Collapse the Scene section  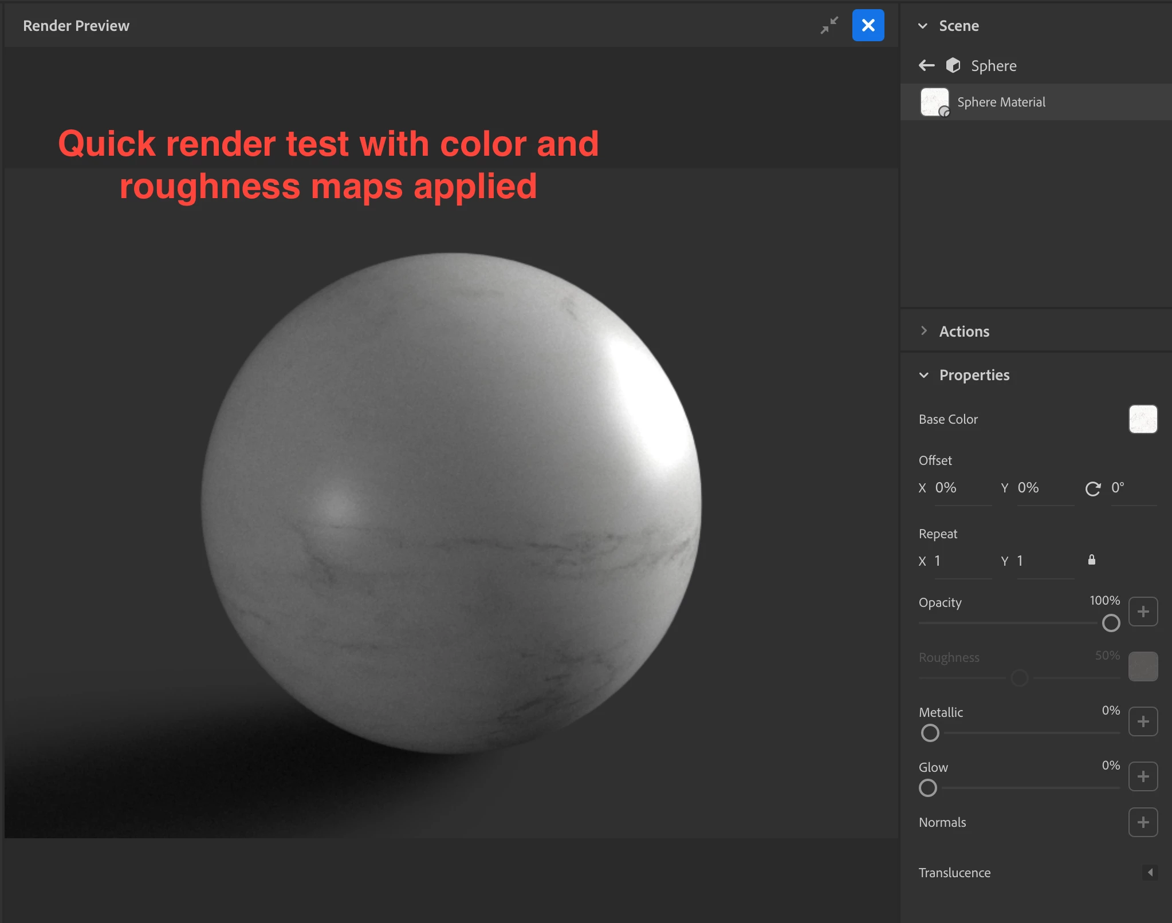(922, 26)
